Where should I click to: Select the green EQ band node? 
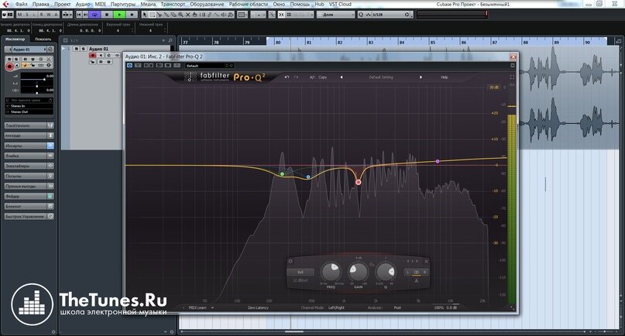pyautogui.click(x=282, y=174)
